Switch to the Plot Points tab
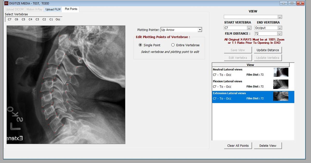This screenshot has height=163, width=311. click(x=71, y=9)
